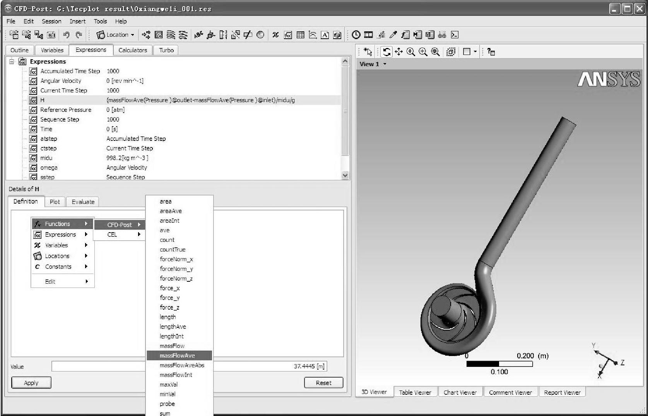Click the Value field showing 37.4445 [m]
The image size is (648, 416).
189,366
